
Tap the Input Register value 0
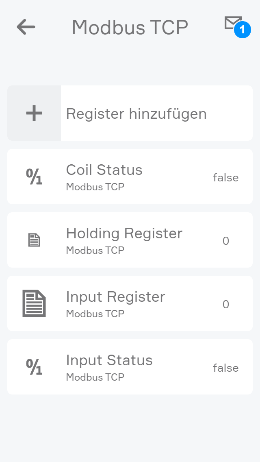tap(226, 305)
